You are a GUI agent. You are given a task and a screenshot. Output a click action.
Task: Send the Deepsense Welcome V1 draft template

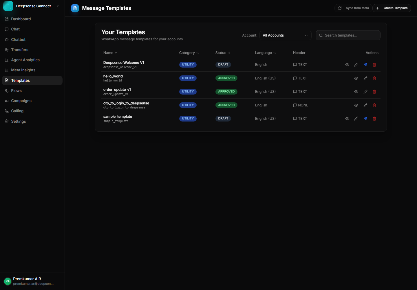(365, 65)
